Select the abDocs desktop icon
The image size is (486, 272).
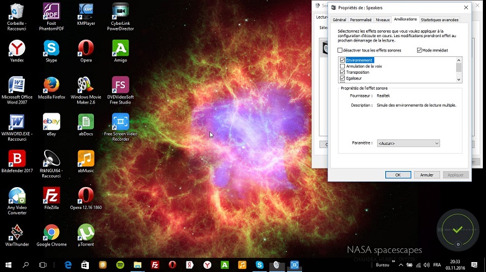tap(86, 125)
